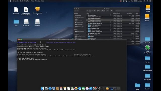Screen dimensions: 161x91
Task: Launch Clover Configurator from desktop
Action: click(x=147, y=48)
